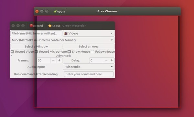Minimize the Green Recorder window

point(18,26)
